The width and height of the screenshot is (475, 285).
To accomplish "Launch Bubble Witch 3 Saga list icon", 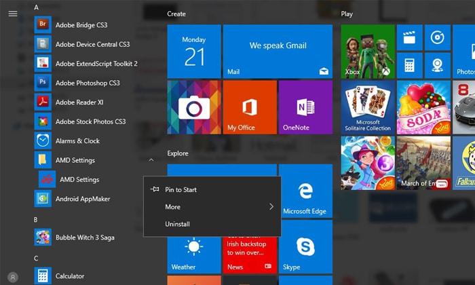I will pyautogui.click(x=43, y=237).
